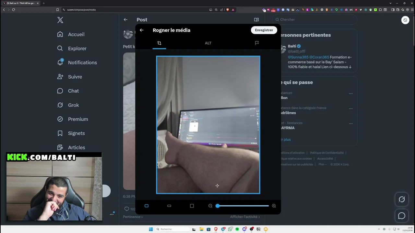Open the floating chat messages button
This screenshot has height=233, width=415.
[x=402, y=216]
